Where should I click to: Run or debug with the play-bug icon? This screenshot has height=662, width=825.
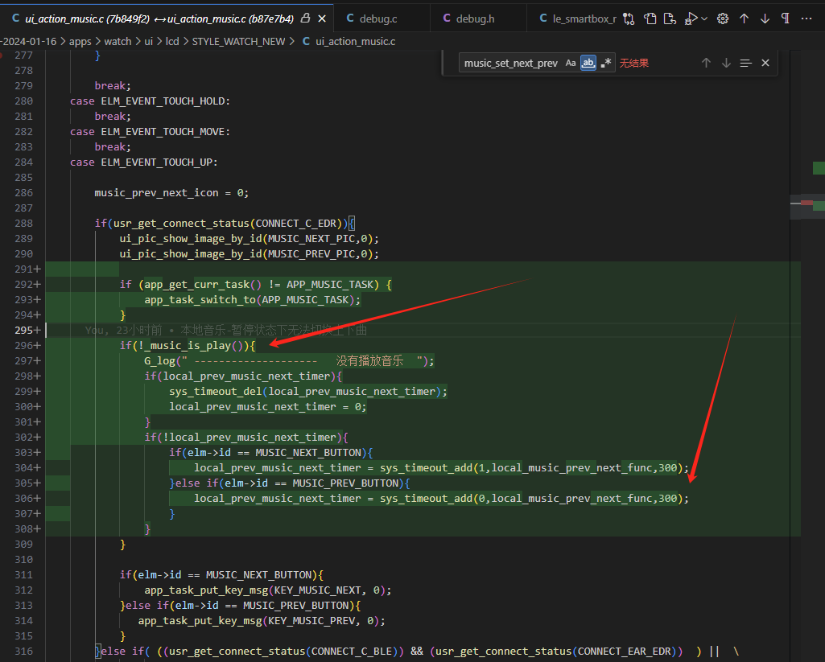[x=691, y=19]
